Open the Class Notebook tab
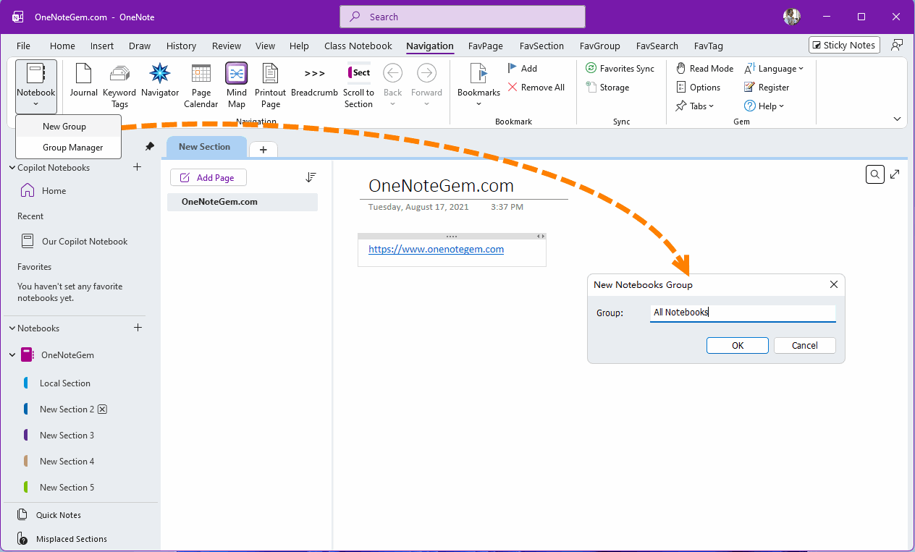The width and height of the screenshot is (915, 552). pos(358,46)
